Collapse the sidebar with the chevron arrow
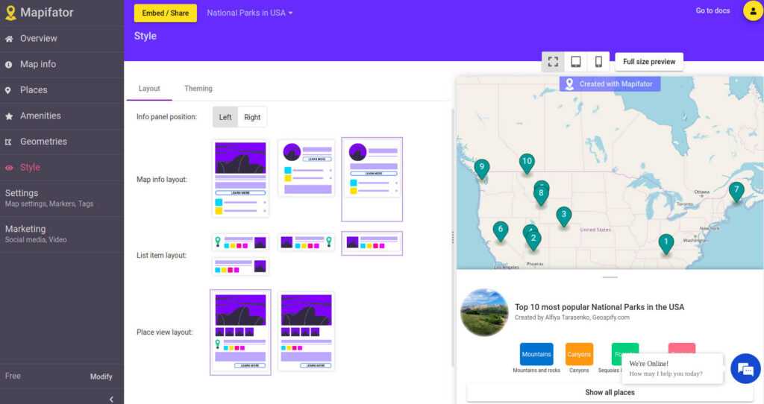The width and height of the screenshot is (764, 404). pos(111,399)
